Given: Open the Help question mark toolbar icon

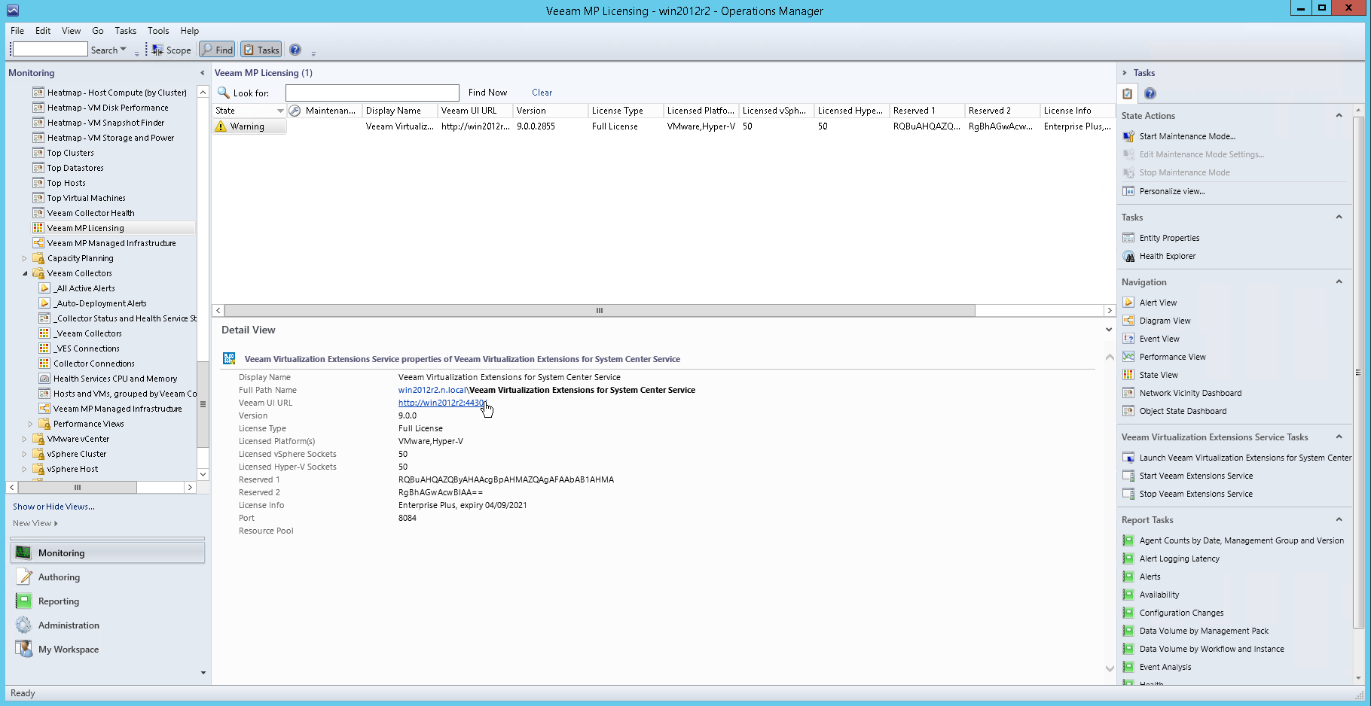Looking at the screenshot, I should pos(295,50).
